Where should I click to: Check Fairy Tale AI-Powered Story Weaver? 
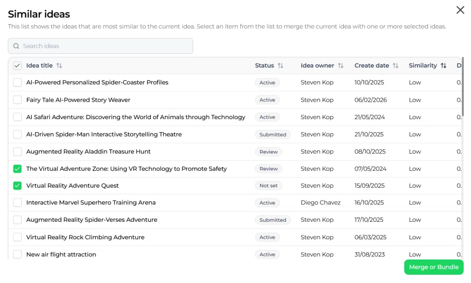(17, 100)
